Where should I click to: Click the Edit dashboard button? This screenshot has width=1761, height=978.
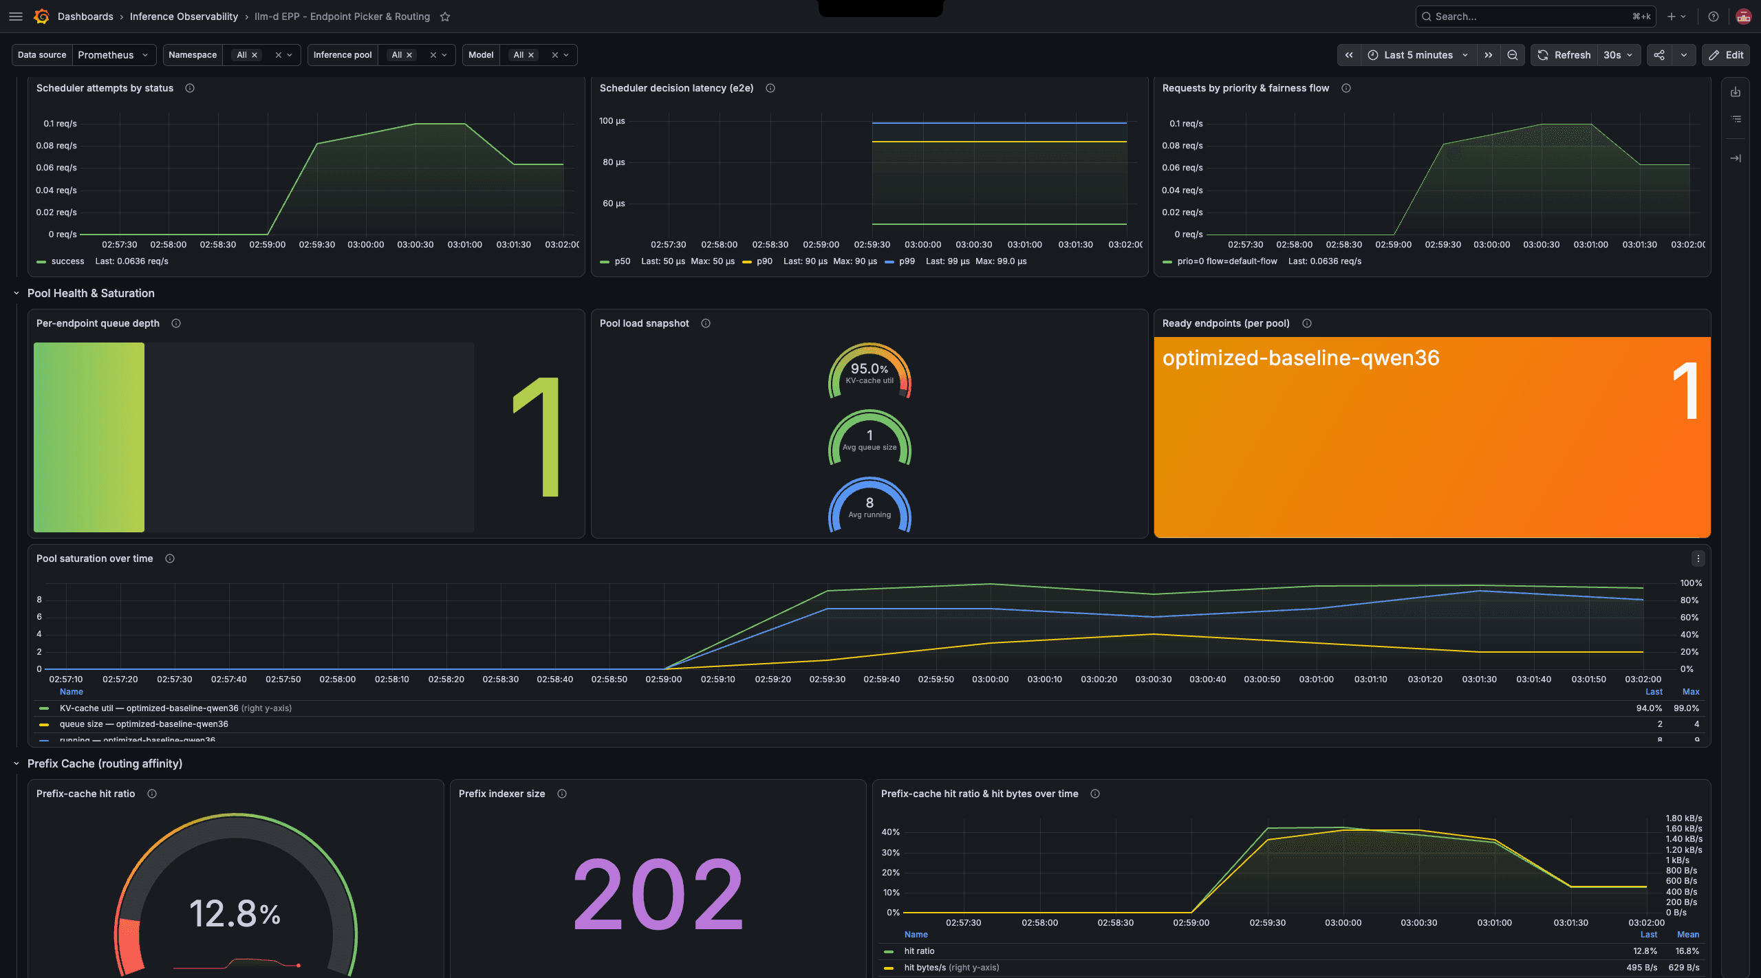coord(1726,55)
